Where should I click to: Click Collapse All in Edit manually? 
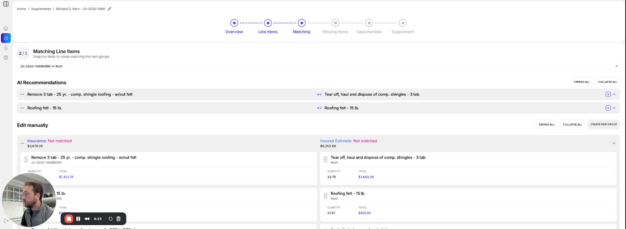pos(572,125)
